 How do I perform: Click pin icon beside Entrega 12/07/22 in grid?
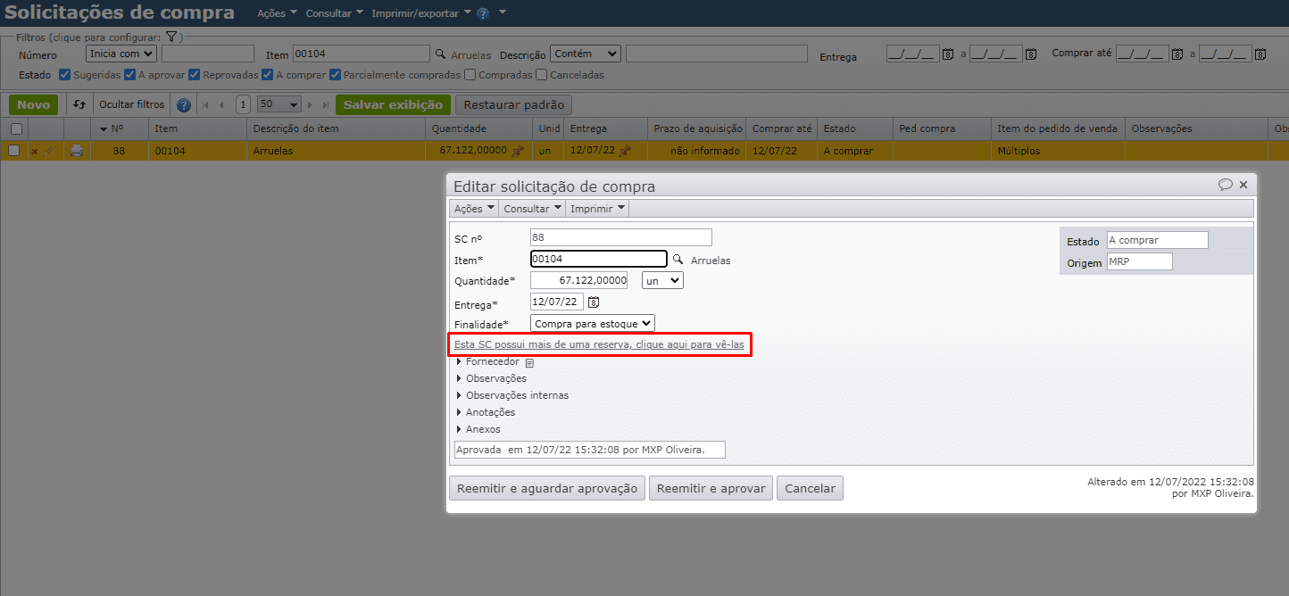625,151
